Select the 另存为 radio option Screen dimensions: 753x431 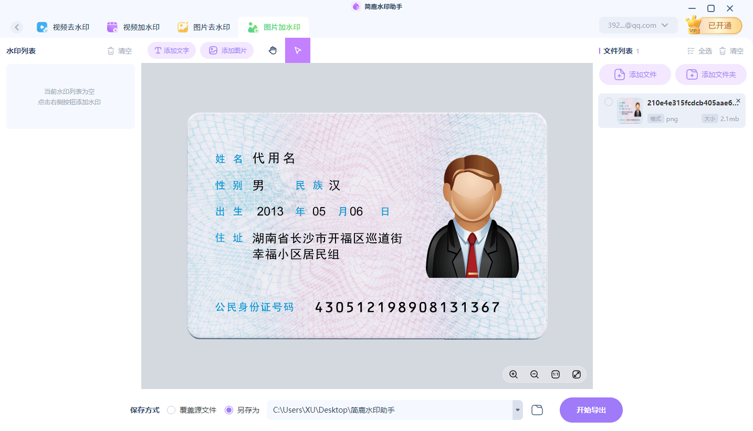(x=242, y=410)
